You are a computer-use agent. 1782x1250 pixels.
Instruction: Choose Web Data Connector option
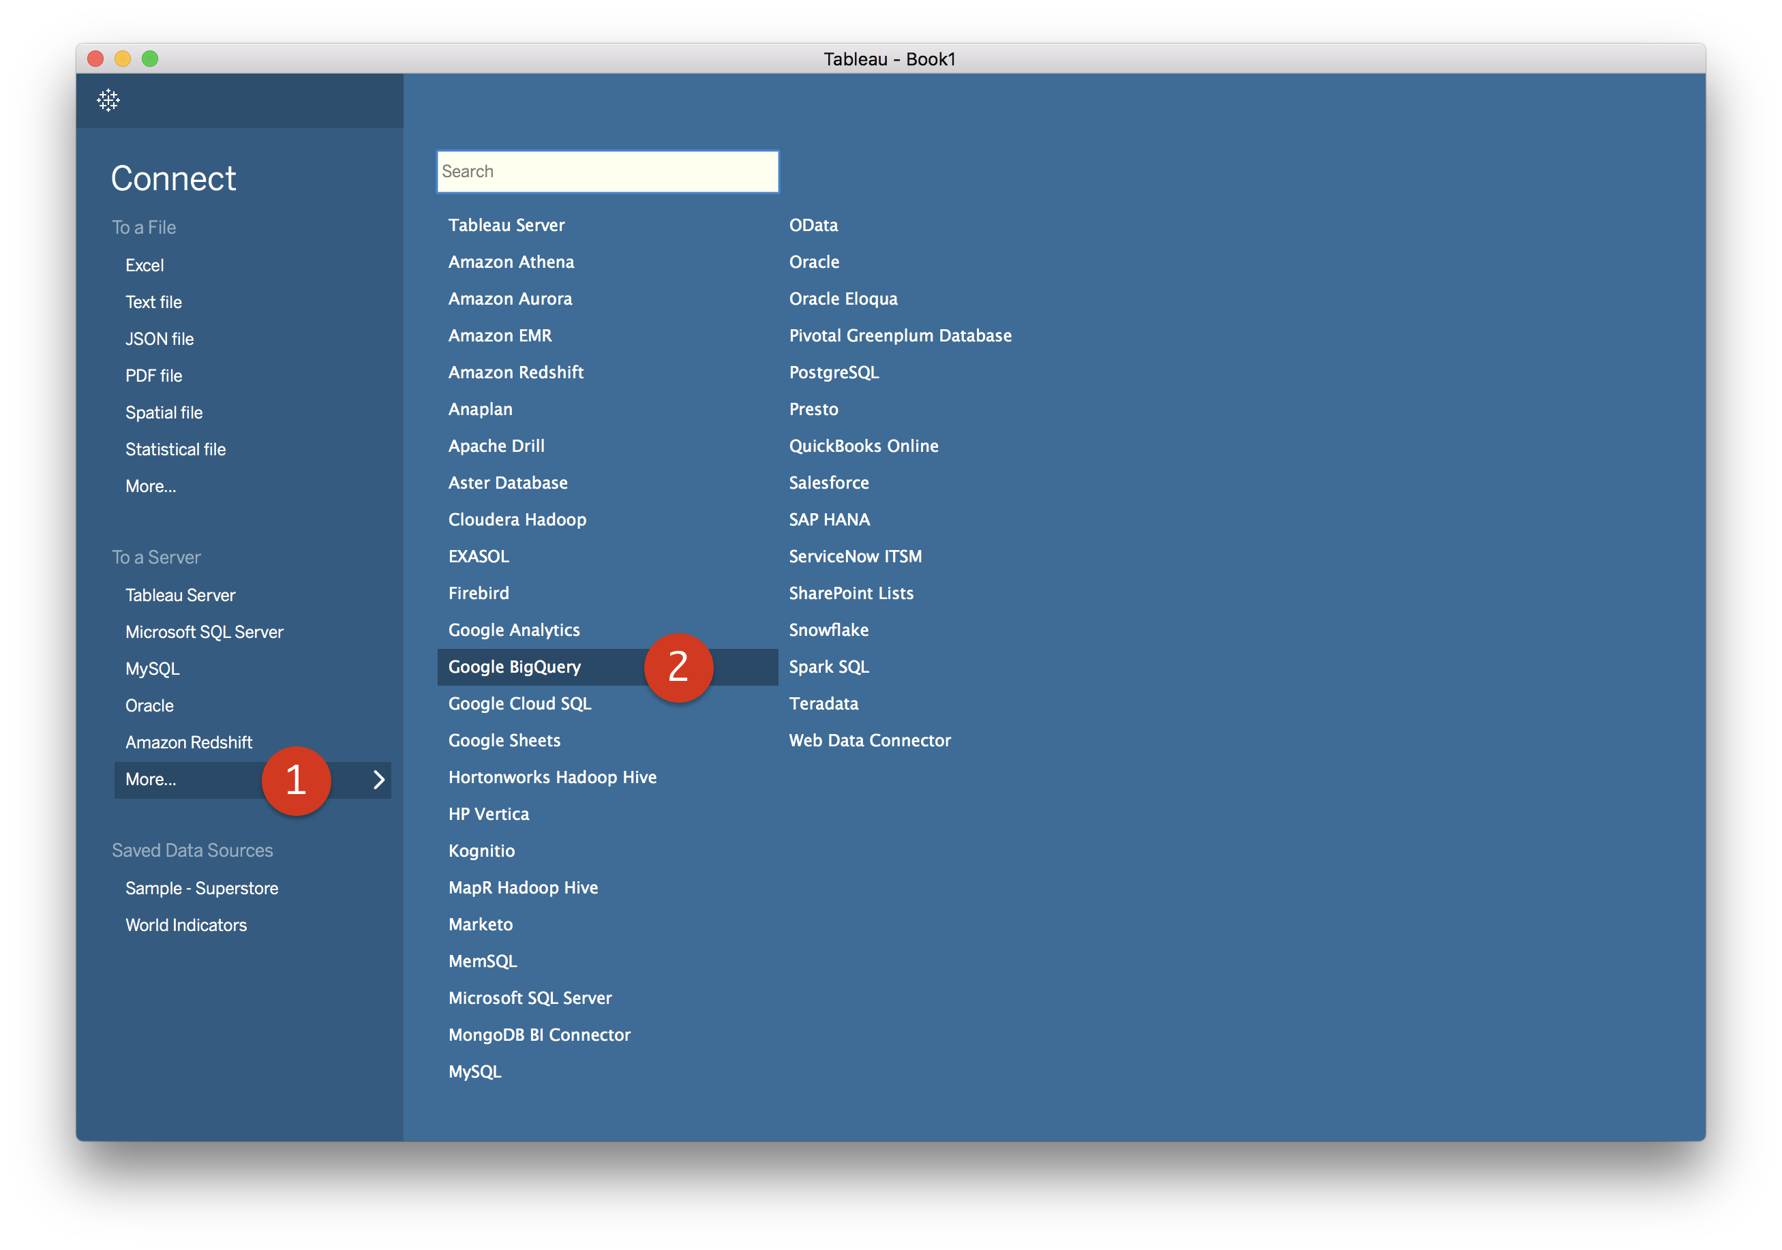coord(869,741)
